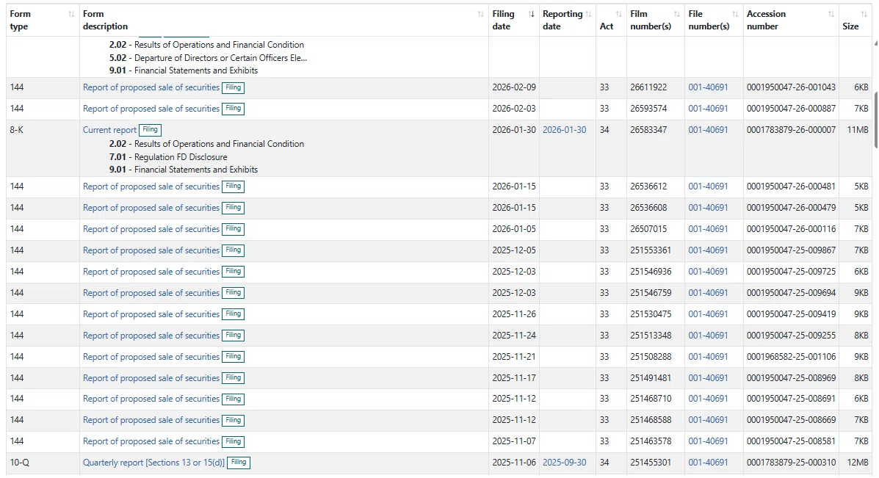This screenshot has height=478, width=879.
Task: Sort by Accession number column arrows
Action: click(831, 14)
